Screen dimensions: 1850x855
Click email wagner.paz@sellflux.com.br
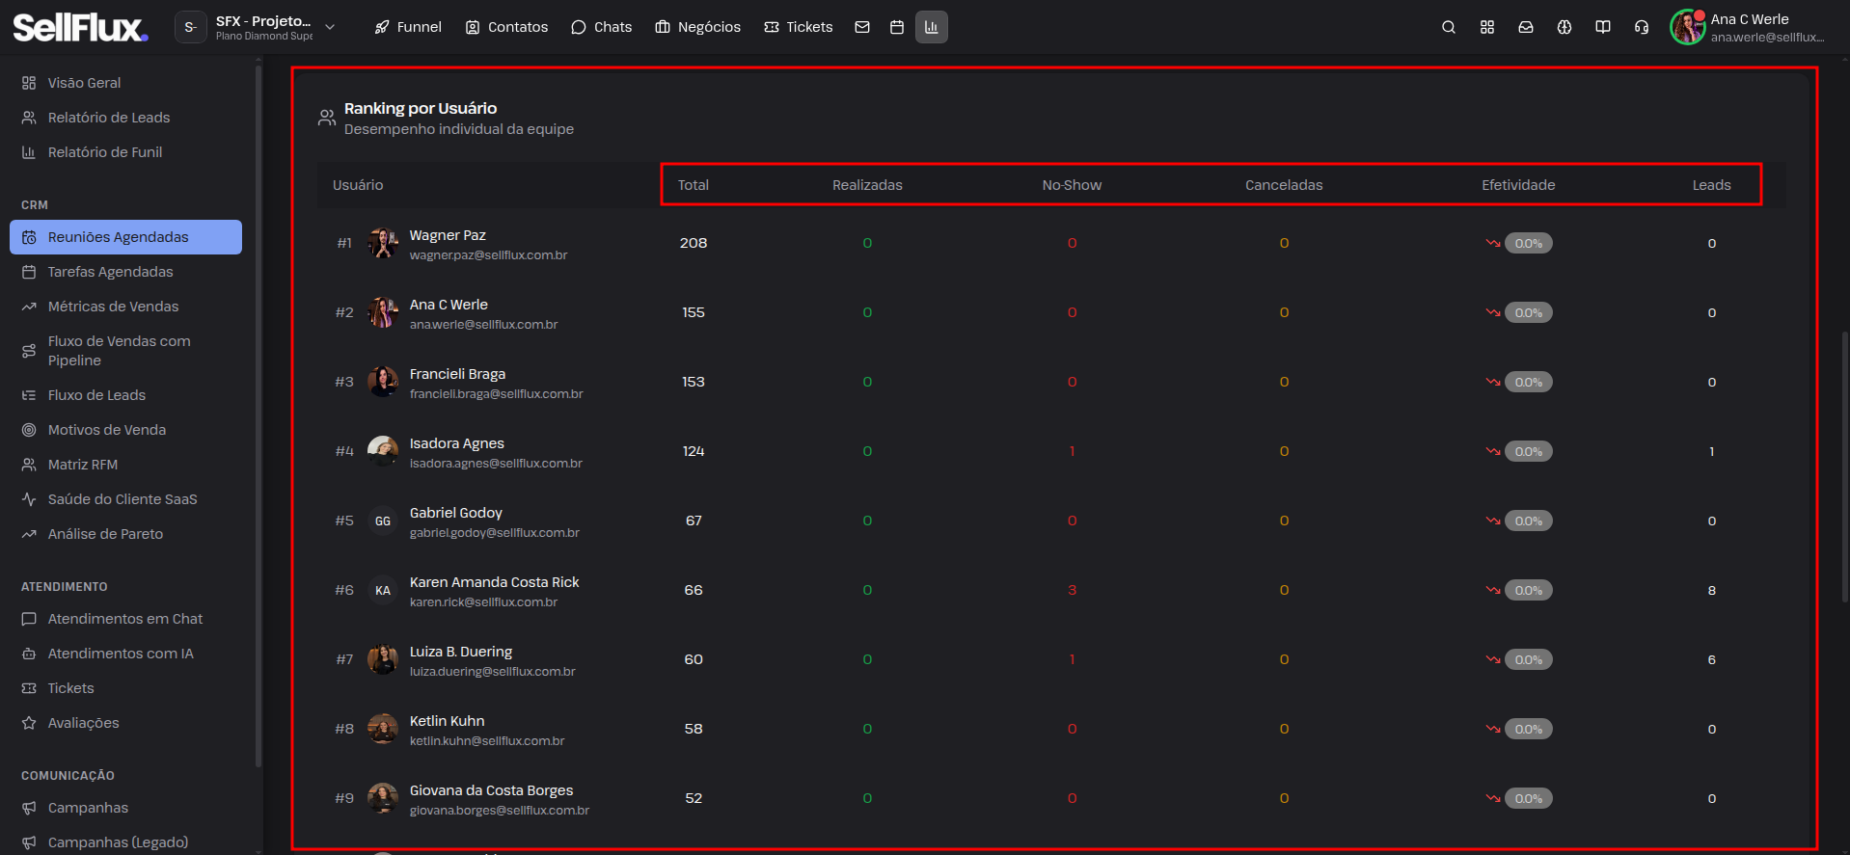[488, 255]
